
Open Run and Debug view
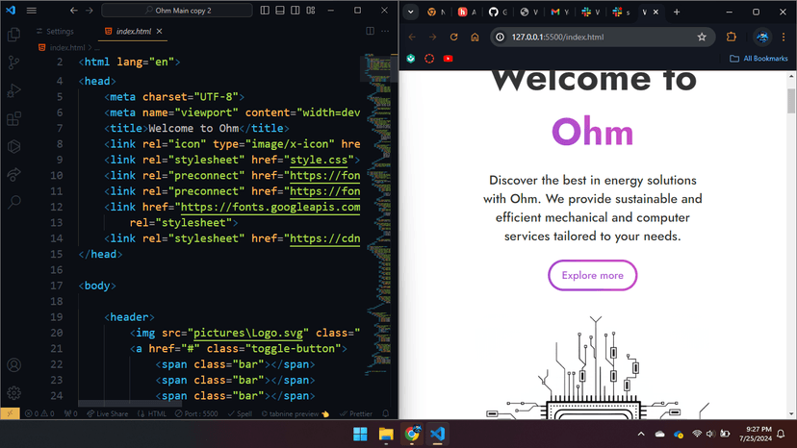click(13, 91)
